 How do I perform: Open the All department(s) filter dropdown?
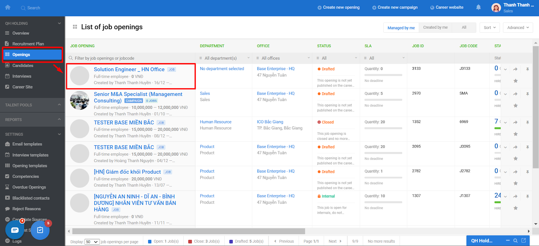[224, 58]
